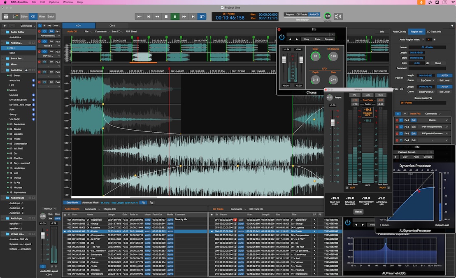The image size is (456, 278).
Task: Toggle the loop playback button
Action: [x=202, y=16]
